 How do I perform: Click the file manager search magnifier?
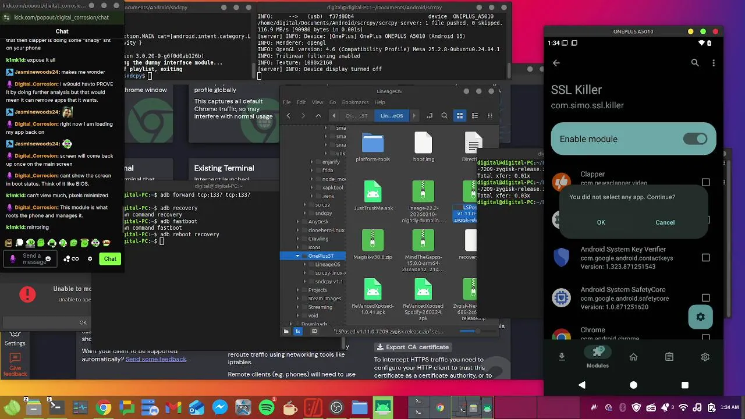(x=444, y=116)
